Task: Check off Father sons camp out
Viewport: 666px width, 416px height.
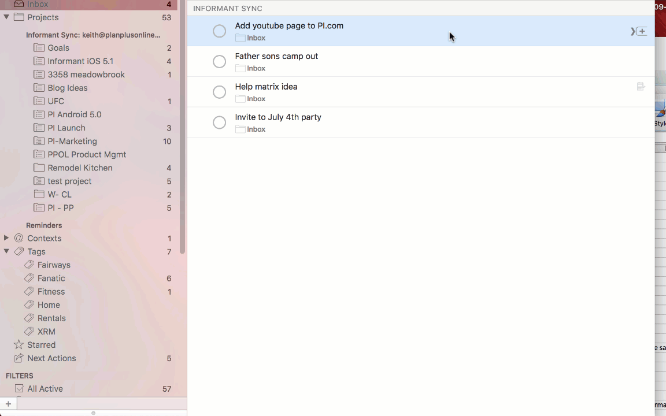Action: (x=219, y=61)
